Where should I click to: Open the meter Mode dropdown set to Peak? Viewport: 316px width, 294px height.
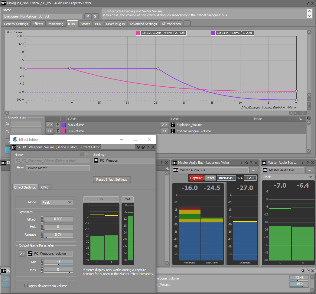[57, 202]
